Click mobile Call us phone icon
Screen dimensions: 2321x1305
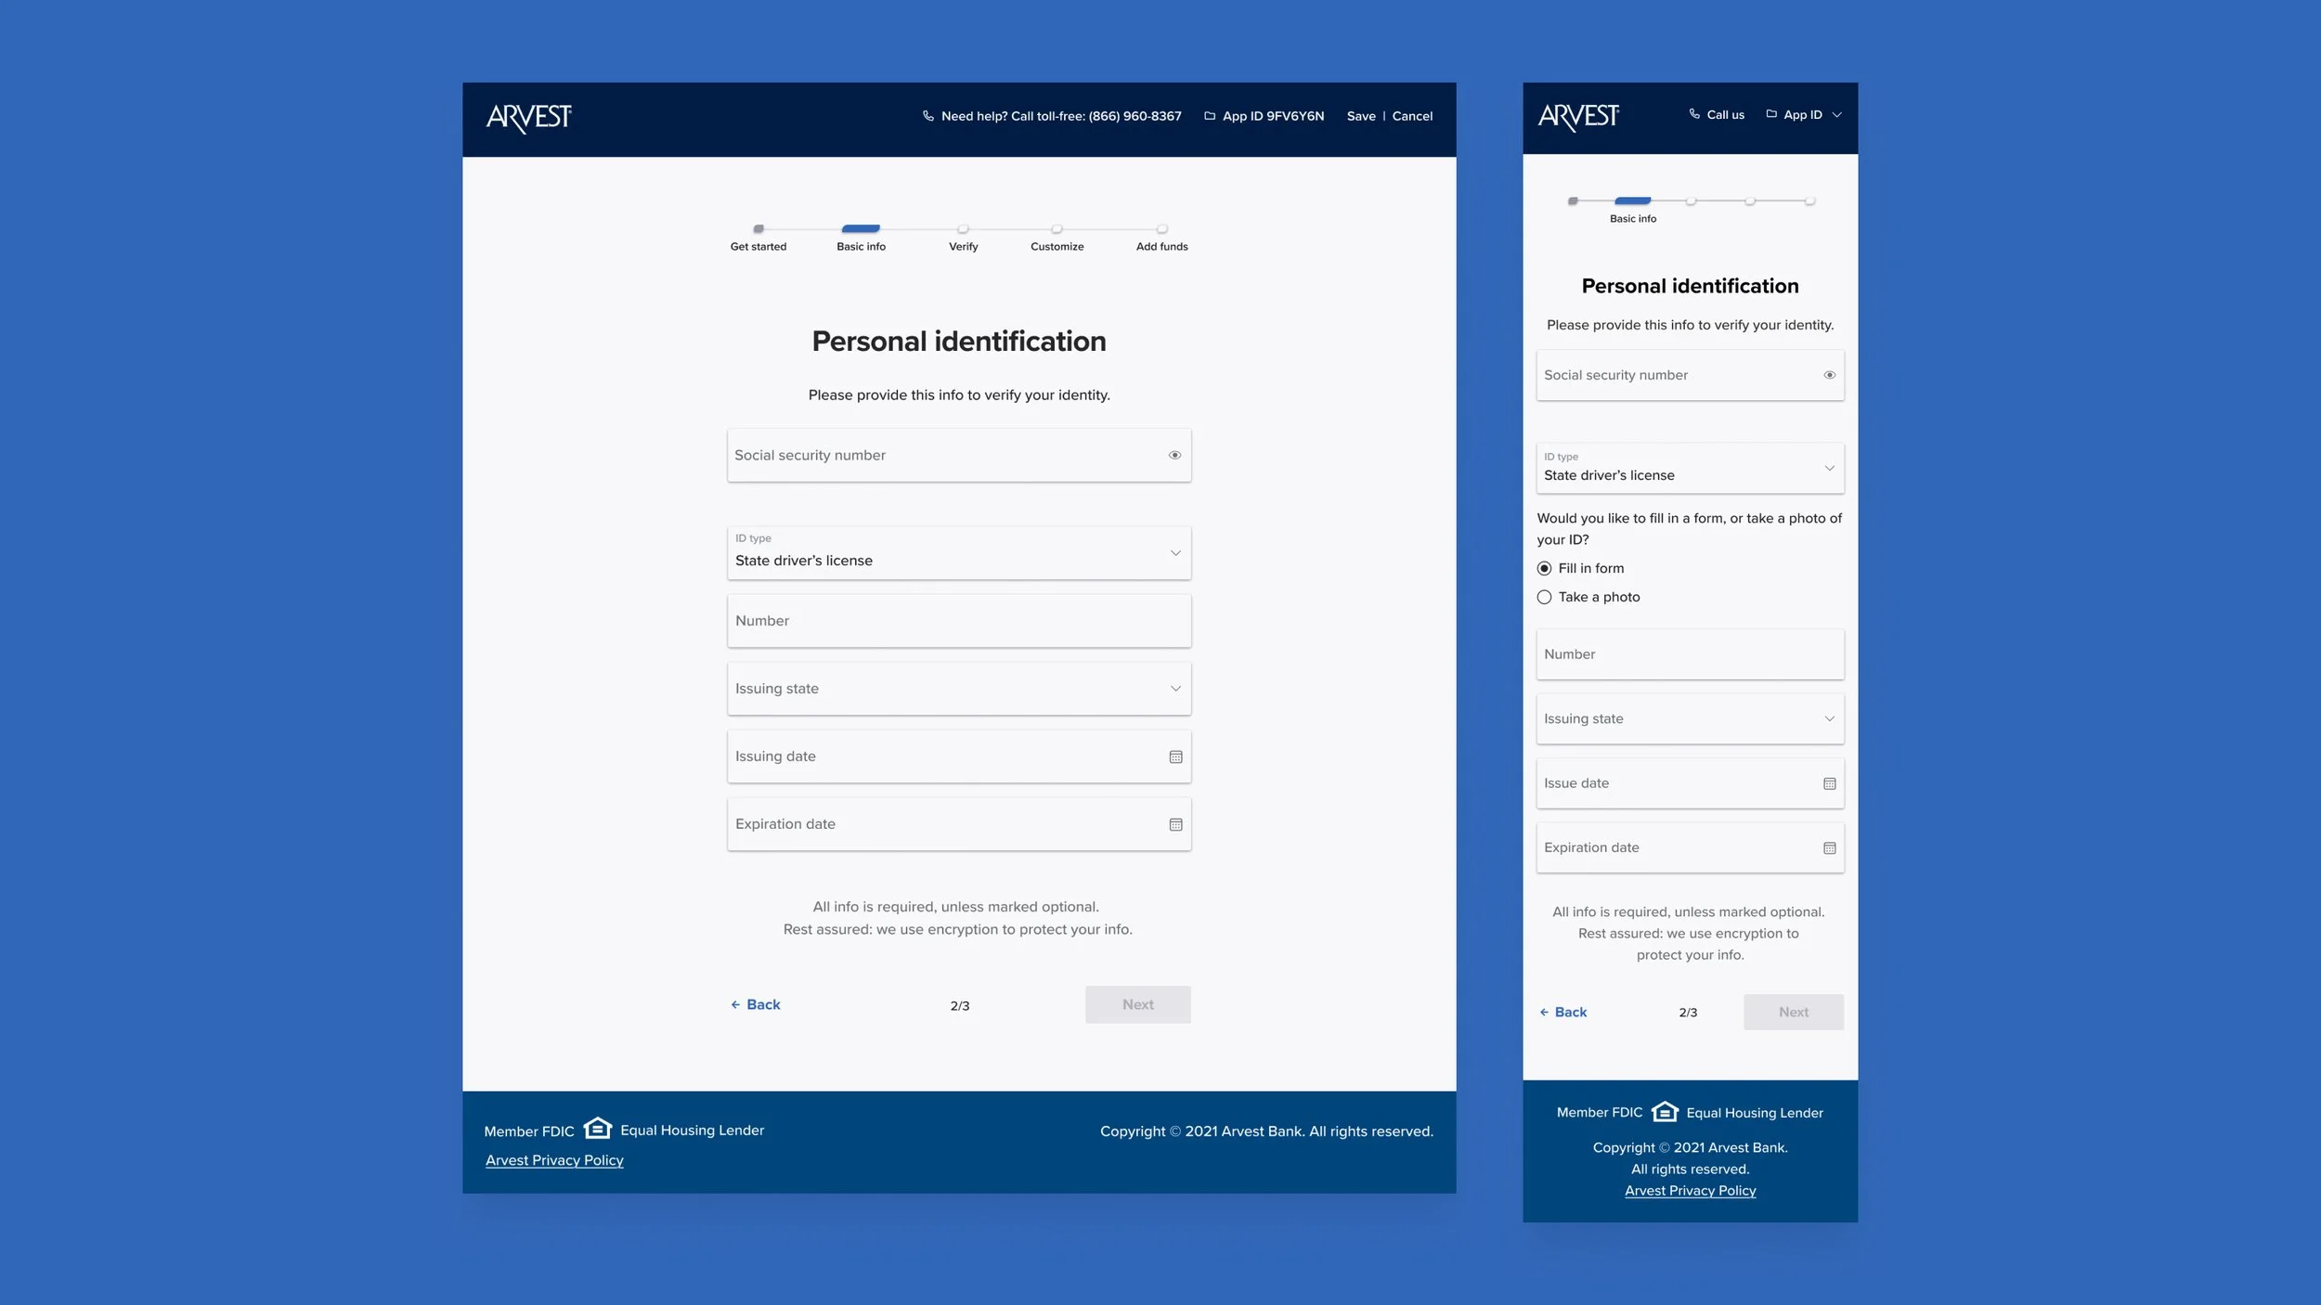(1693, 114)
